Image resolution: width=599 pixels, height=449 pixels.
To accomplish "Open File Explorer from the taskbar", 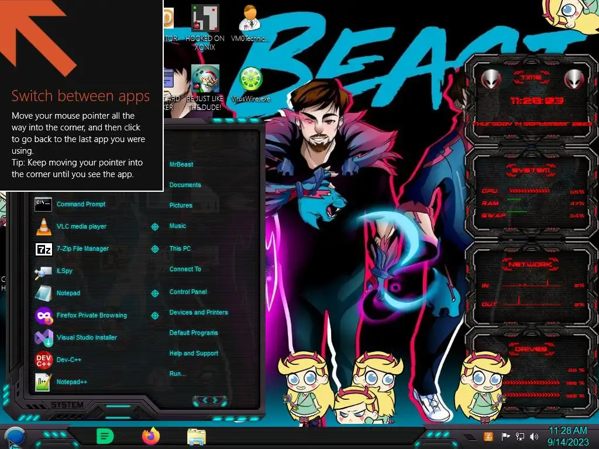I will 197,437.
